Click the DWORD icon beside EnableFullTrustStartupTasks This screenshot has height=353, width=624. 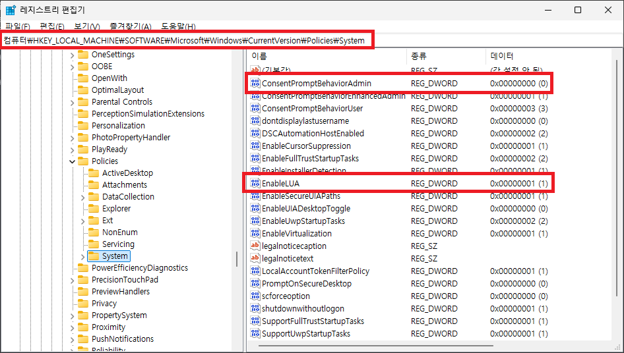[x=255, y=158]
